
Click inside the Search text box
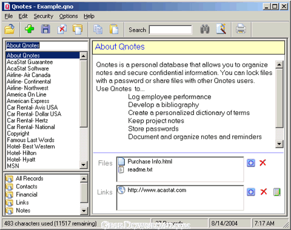170,30
